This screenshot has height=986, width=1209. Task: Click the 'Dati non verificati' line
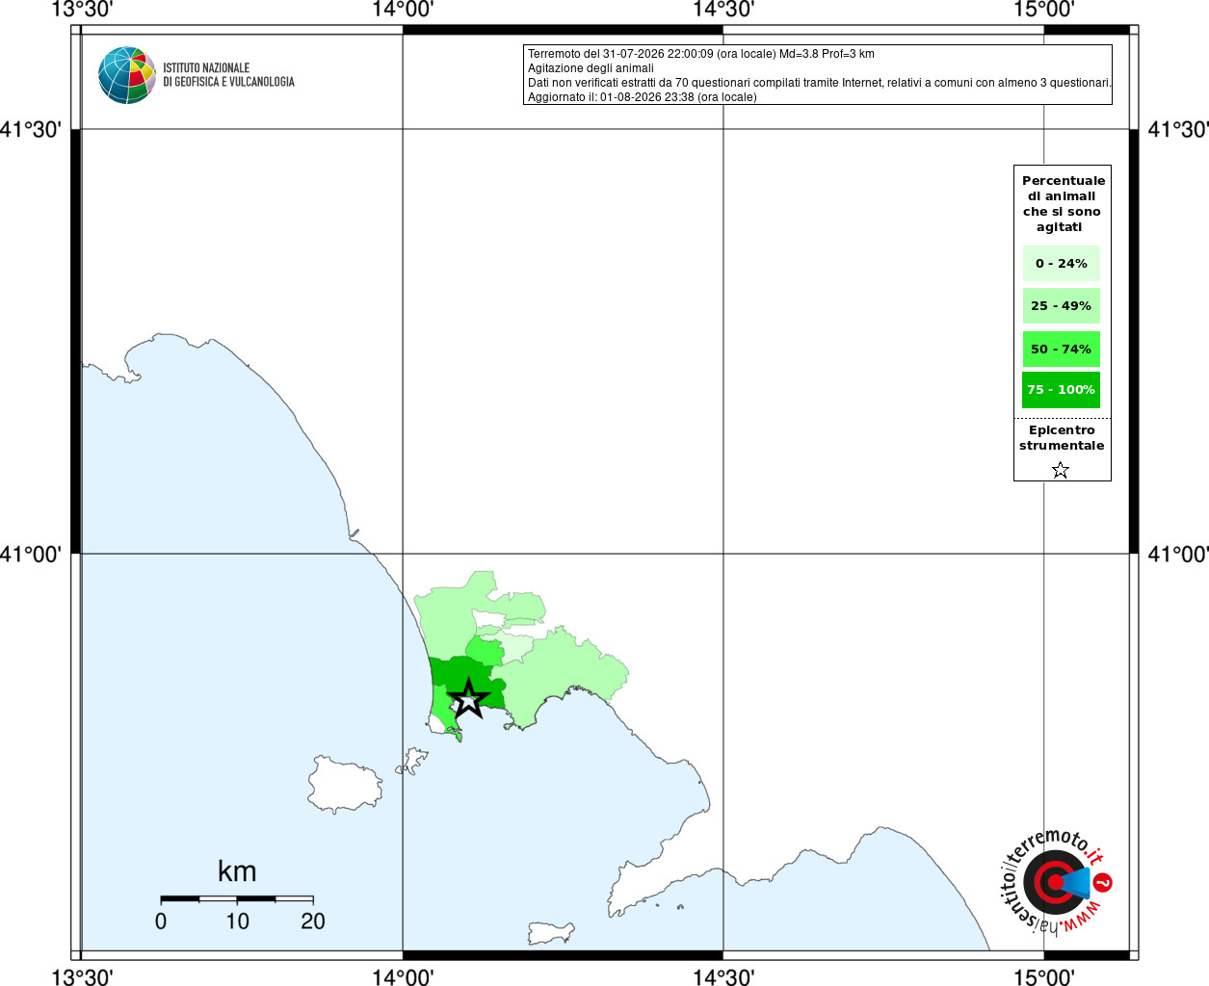click(x=819, y=83)
